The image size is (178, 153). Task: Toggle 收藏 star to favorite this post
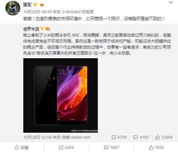[22, 148]
